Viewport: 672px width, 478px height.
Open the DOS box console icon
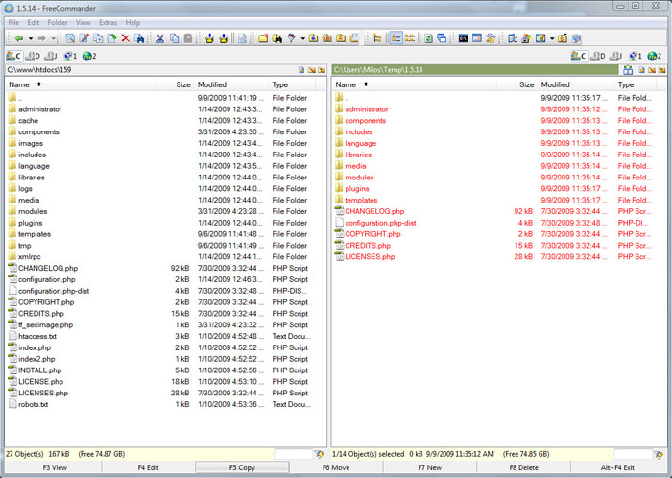tap(463, 38)
